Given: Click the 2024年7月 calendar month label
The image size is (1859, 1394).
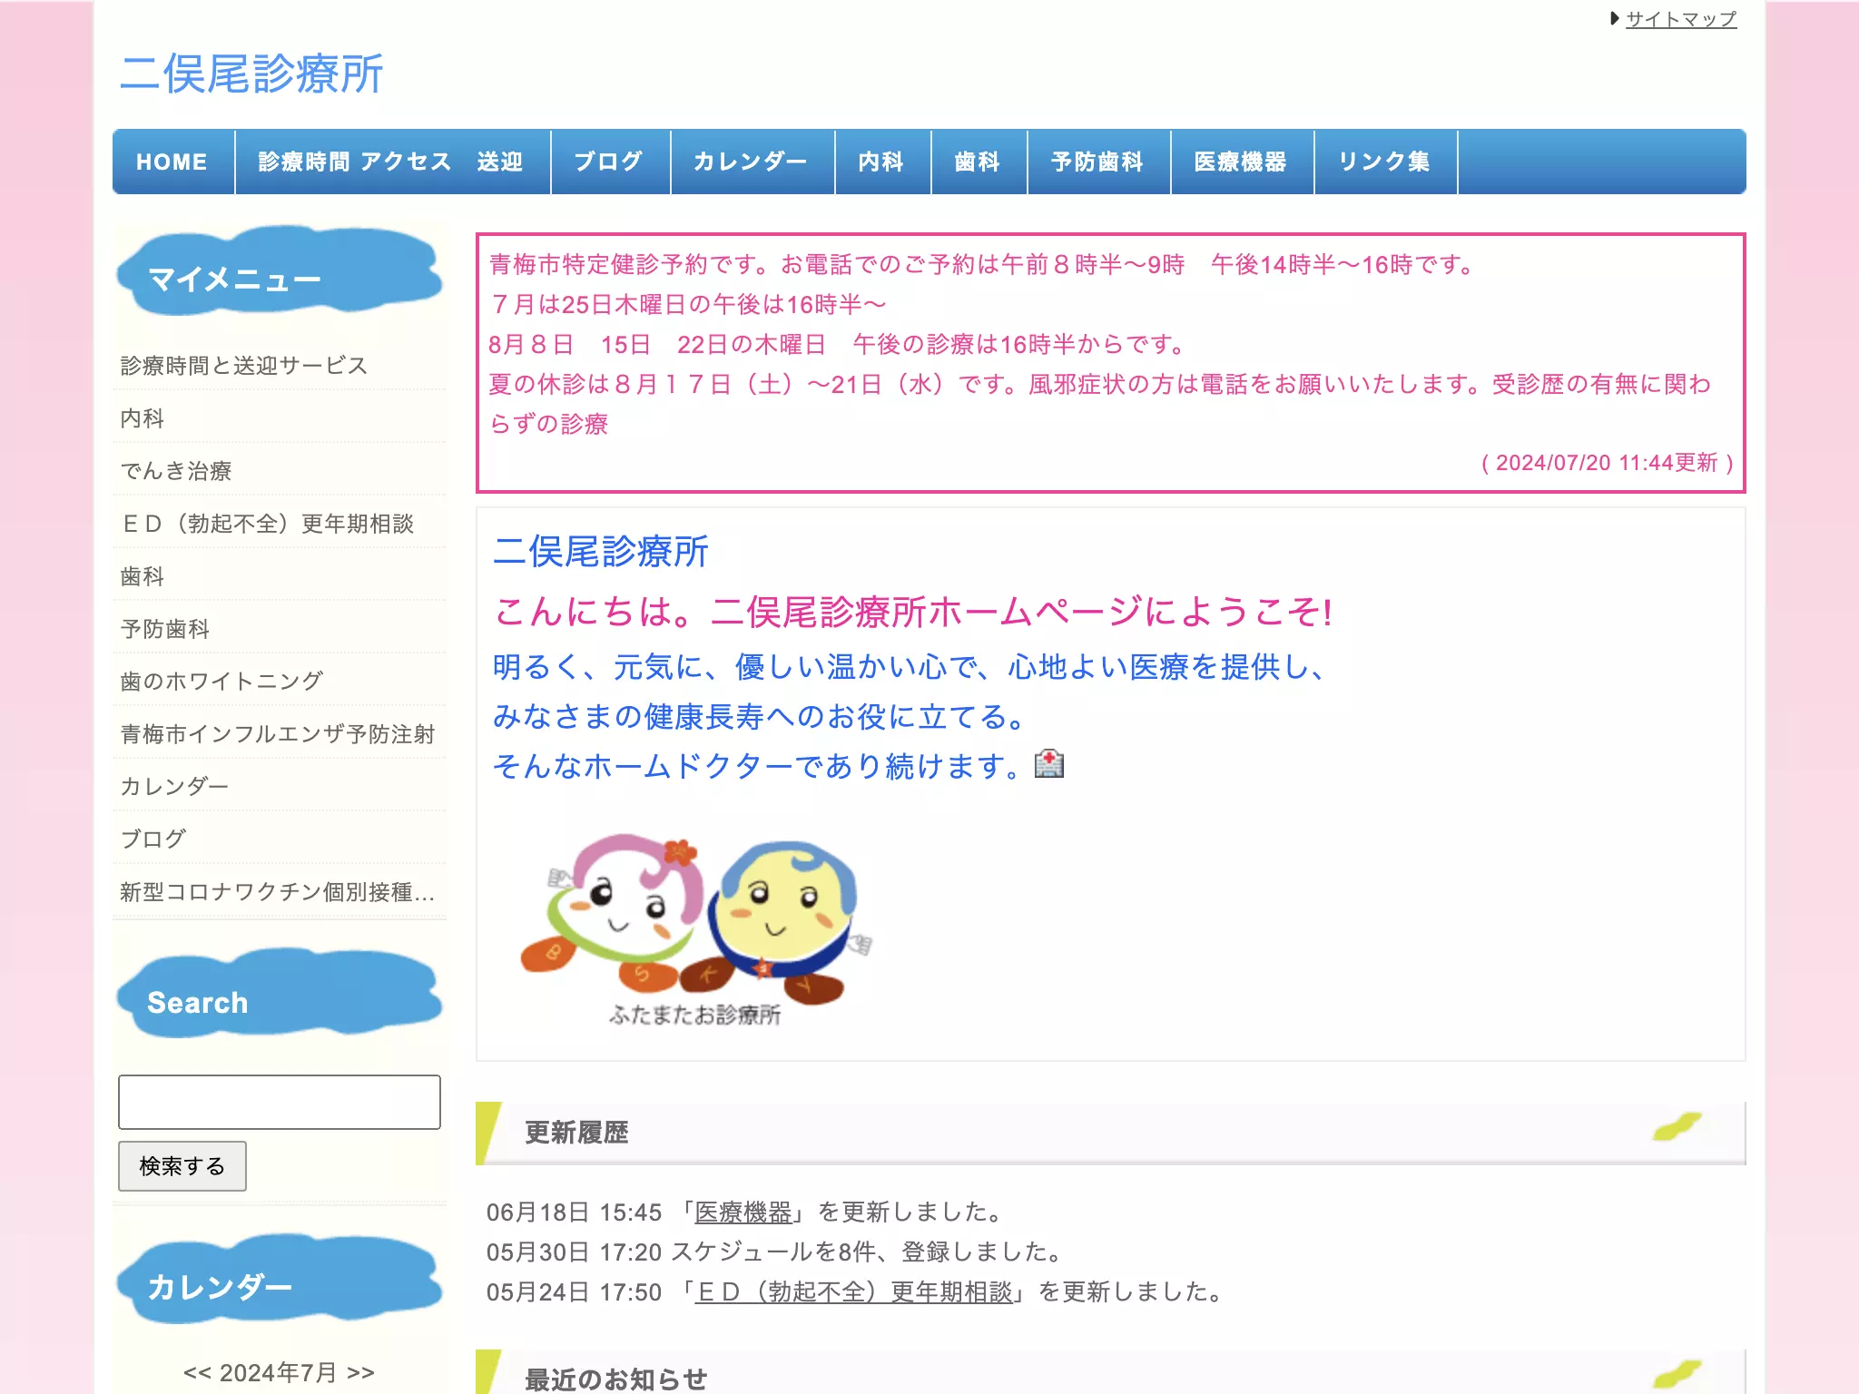Looking at the screenshot, I should coord(279,1372).
